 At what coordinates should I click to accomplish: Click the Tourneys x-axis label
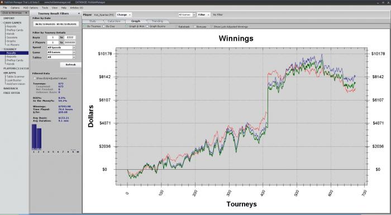click(x=241, y=204)
